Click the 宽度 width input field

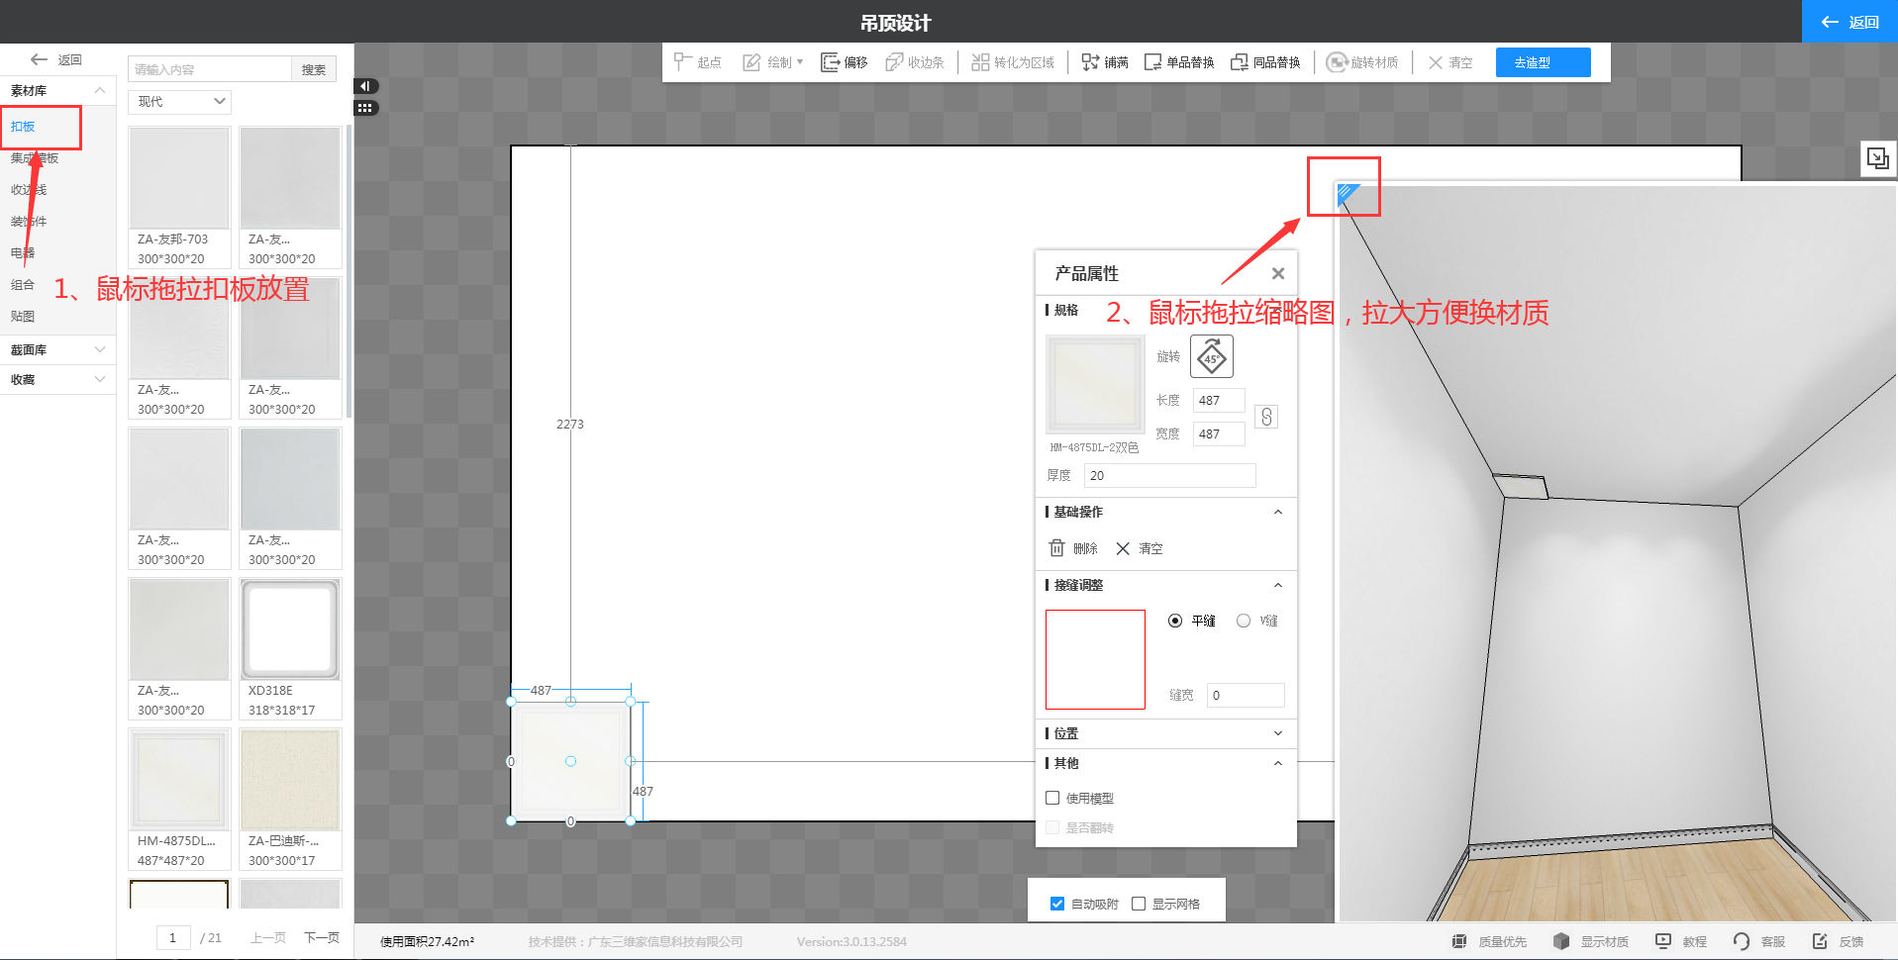click(x=1219, y=434)
